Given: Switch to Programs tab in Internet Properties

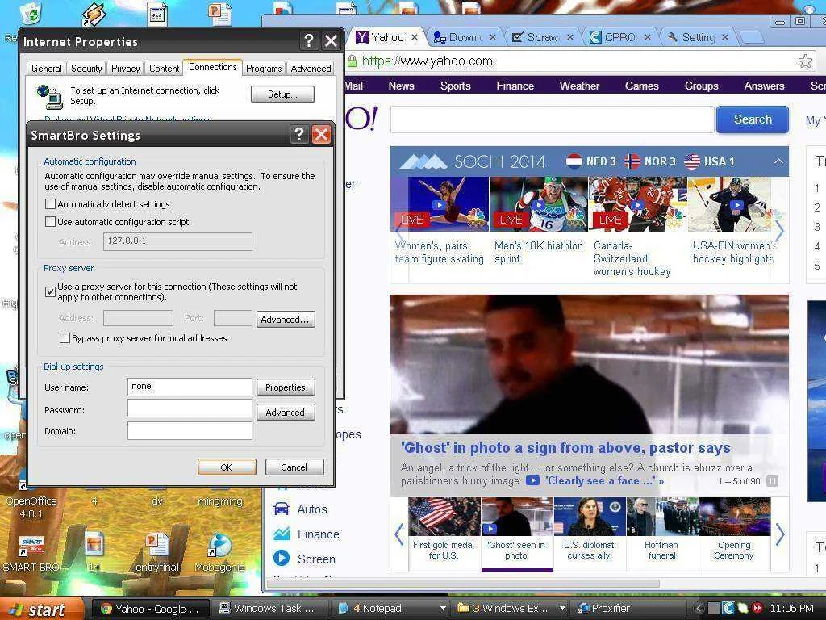Looking at the screenshot, I should tap(264, 69).
